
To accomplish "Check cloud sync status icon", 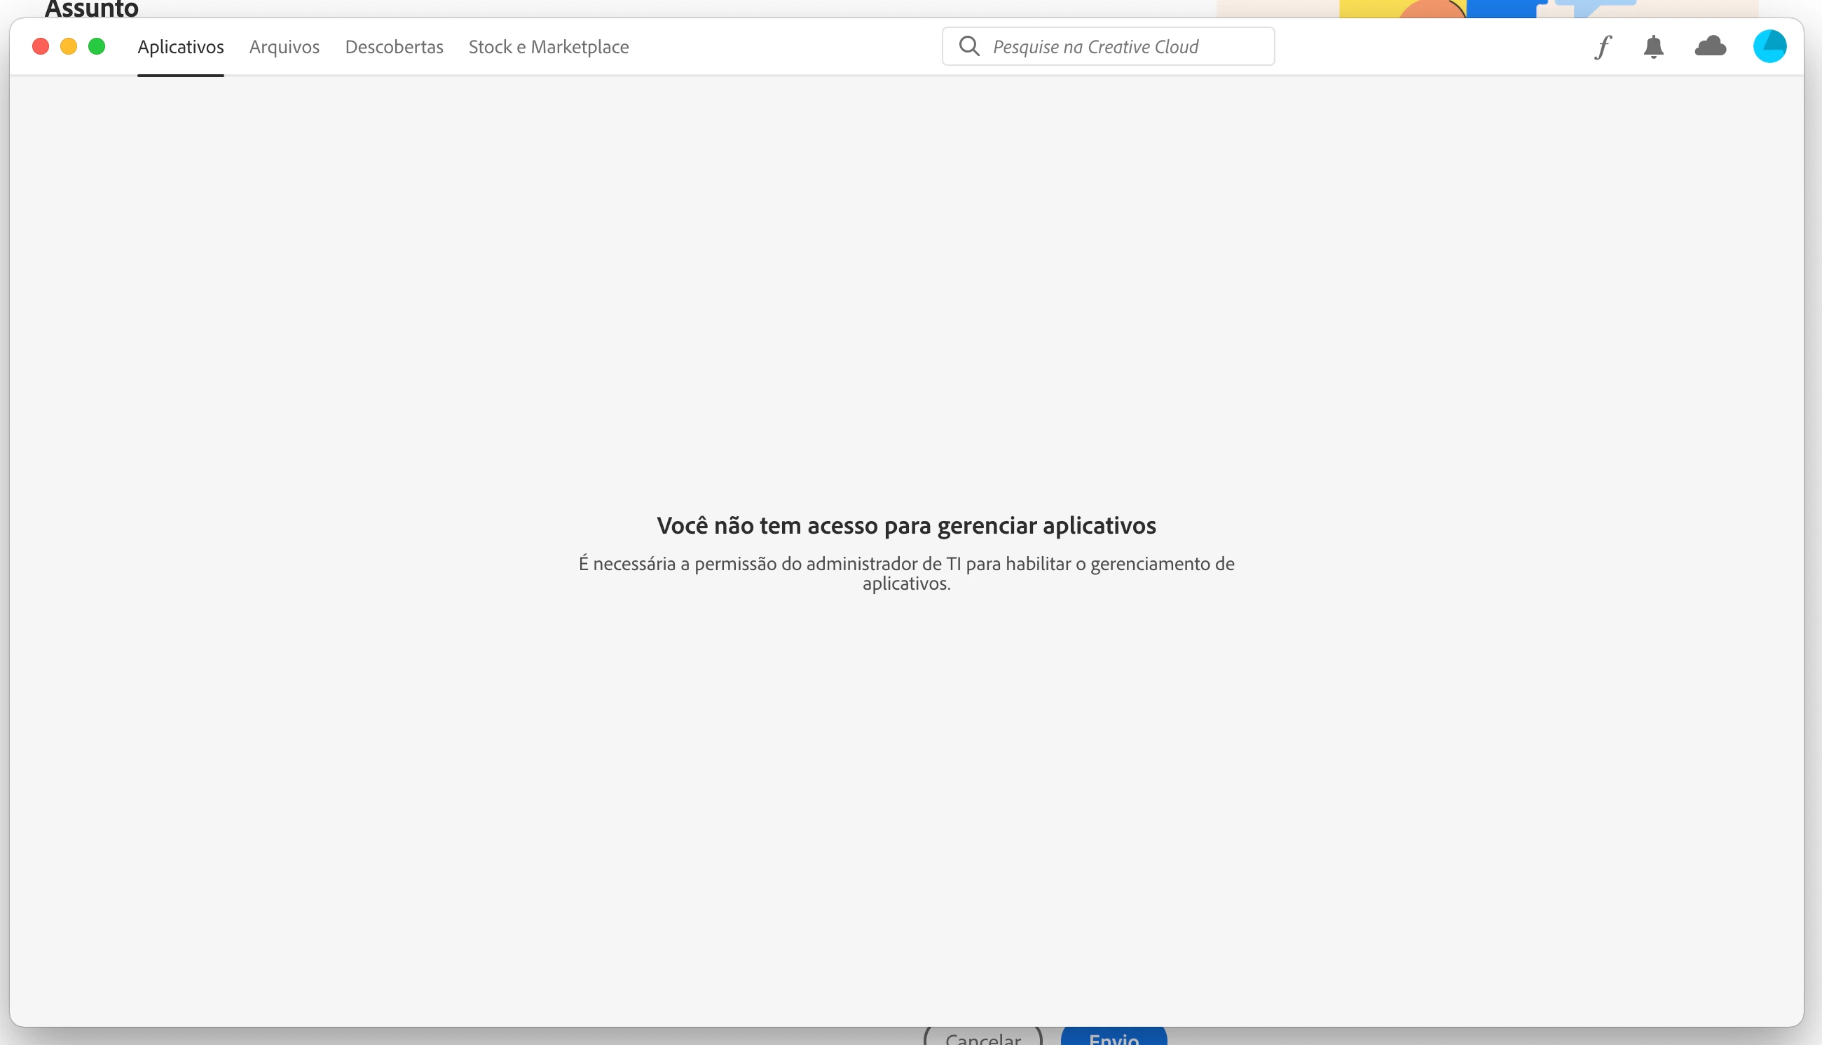I will 1710,47.
